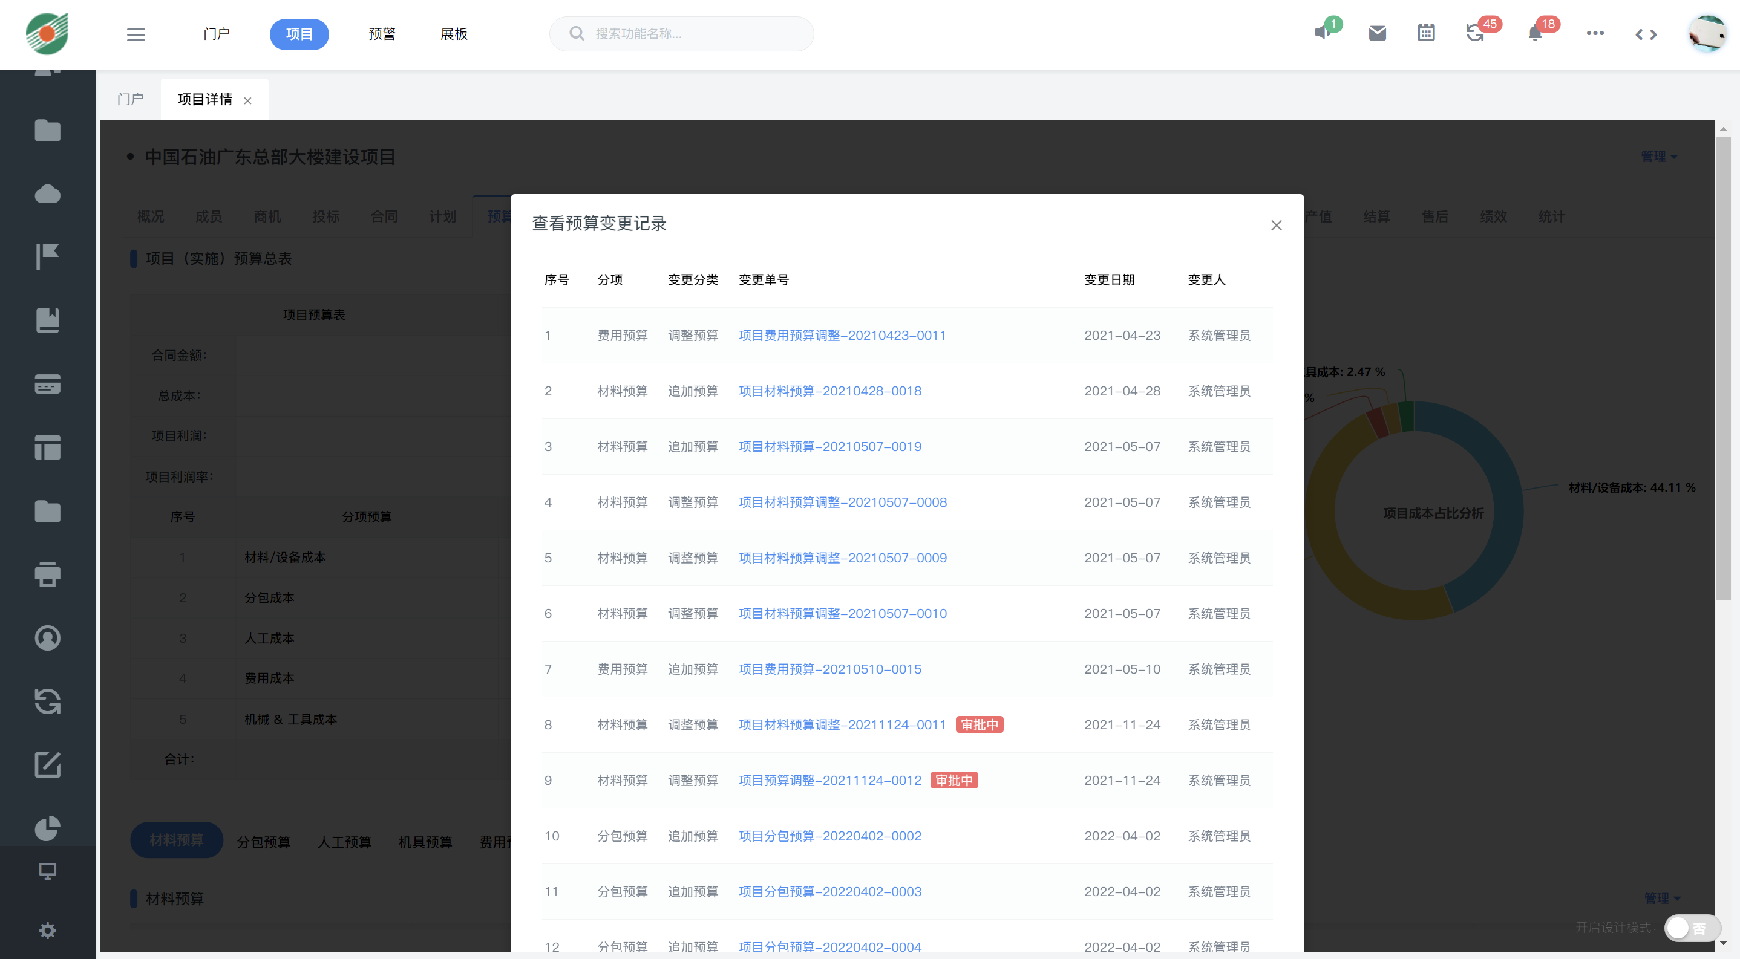Switch to the 门户 page tab

pos(130,99)
